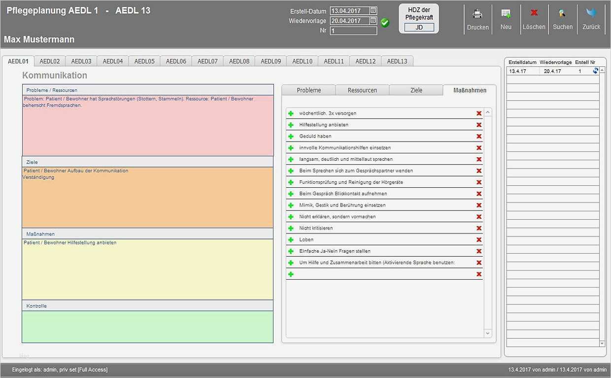Click the Erstelldatum column header

click(522, 62)
